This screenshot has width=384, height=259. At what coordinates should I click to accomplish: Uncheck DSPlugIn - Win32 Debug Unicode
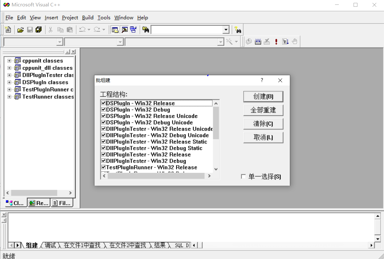coord(103,122)
